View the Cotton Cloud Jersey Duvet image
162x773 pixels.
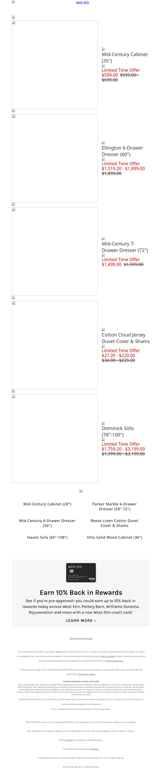coord(55,345)
